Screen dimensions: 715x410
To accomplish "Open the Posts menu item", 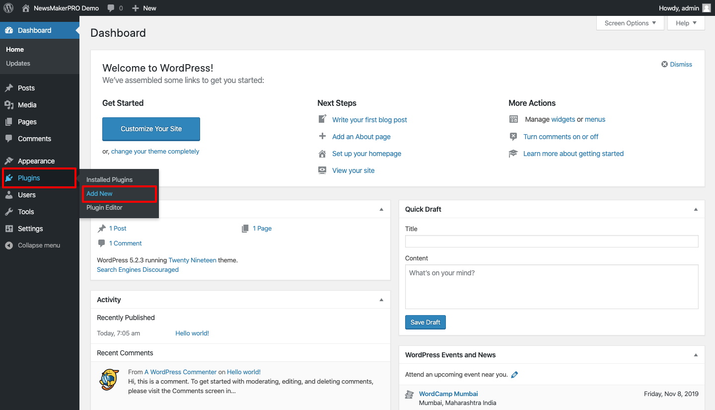I will (x=40, y=88).
